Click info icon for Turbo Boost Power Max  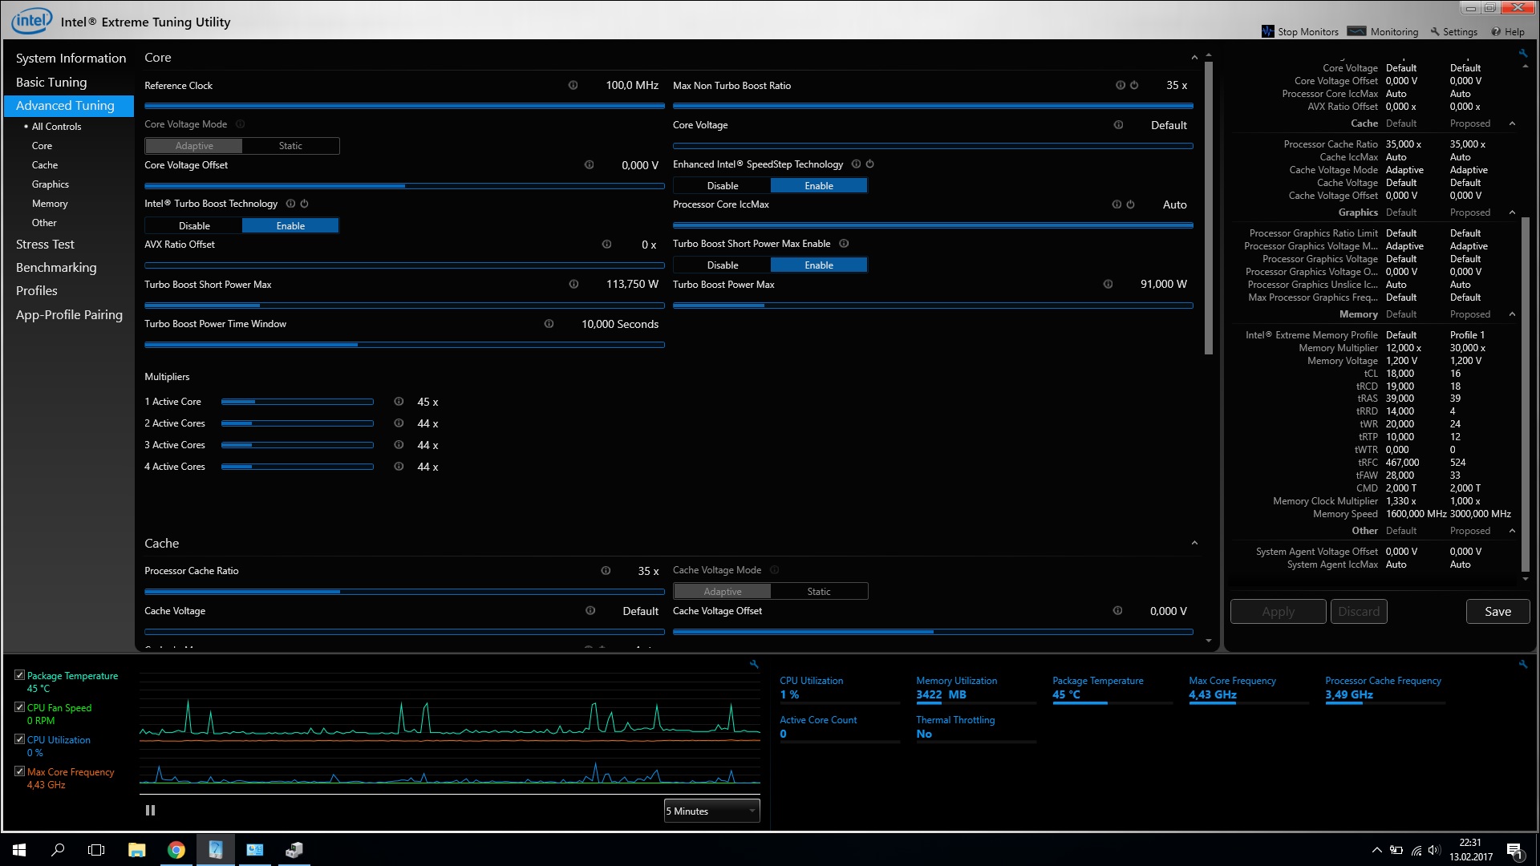pyautogui.click(x=1108, y=284)
